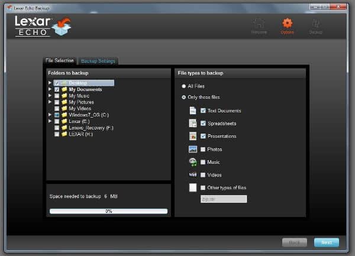Screen dimensions: 355x256
Task: Uncheck the Spreadsheets checkbox
Action: 203,123
